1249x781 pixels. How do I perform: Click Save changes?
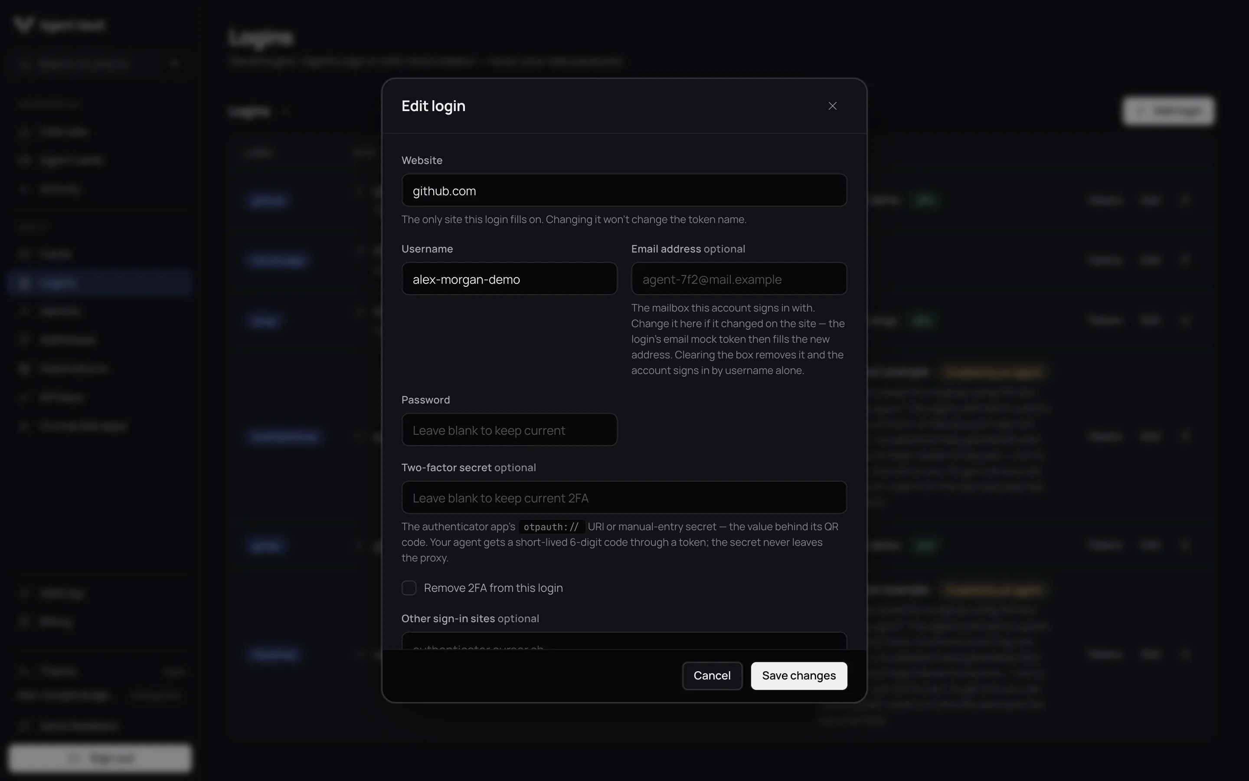point(798,676)
